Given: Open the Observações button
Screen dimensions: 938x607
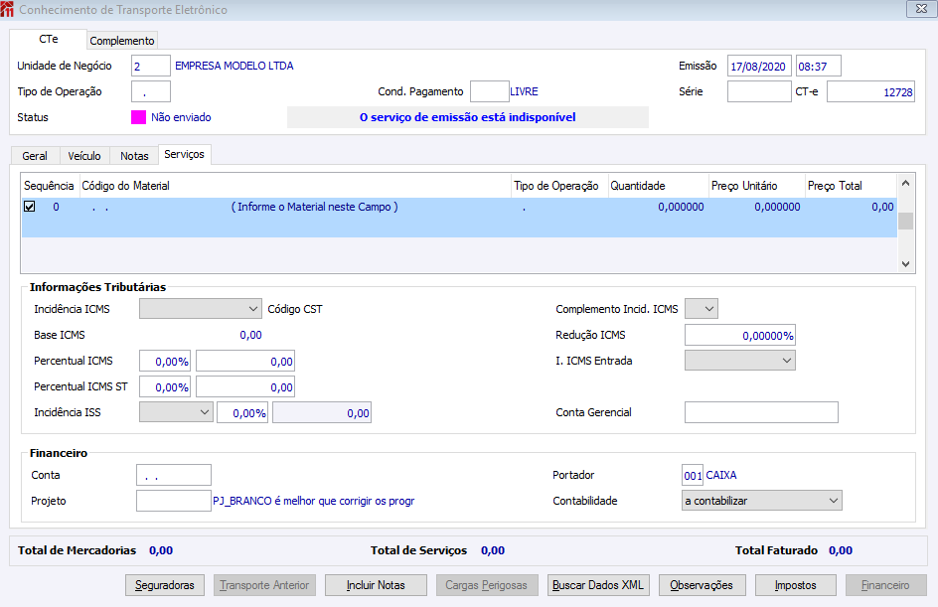Looking at the screenshot, I should pyautogui.click(x=702, y=585).
